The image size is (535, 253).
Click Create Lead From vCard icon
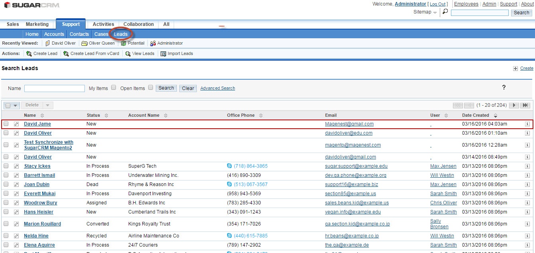[x=66, y=53]
